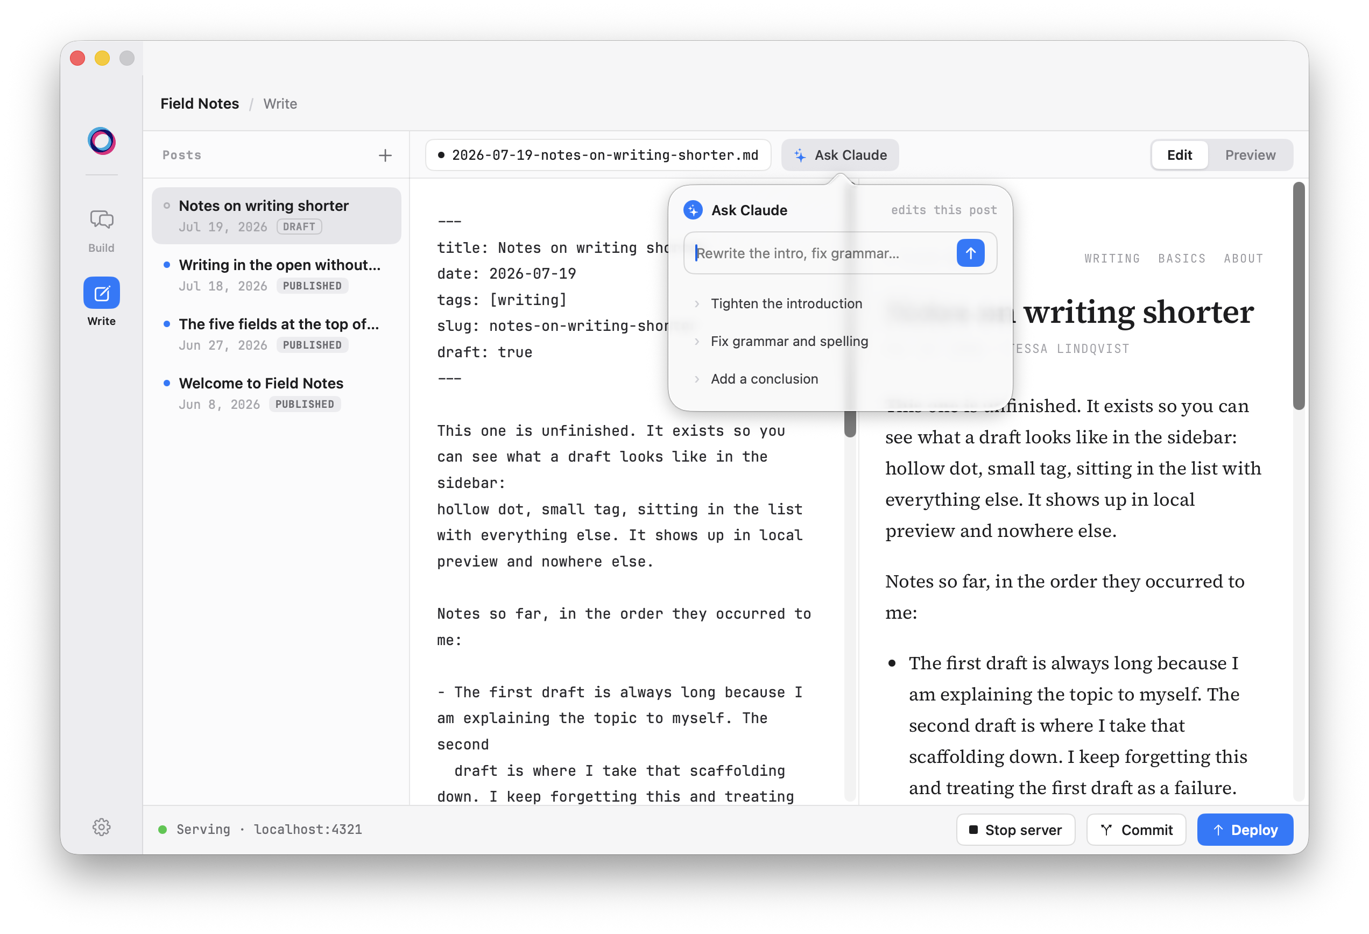Click the square stop icon in Stop server
The image size is (1369, 934).
click(973, 830)
